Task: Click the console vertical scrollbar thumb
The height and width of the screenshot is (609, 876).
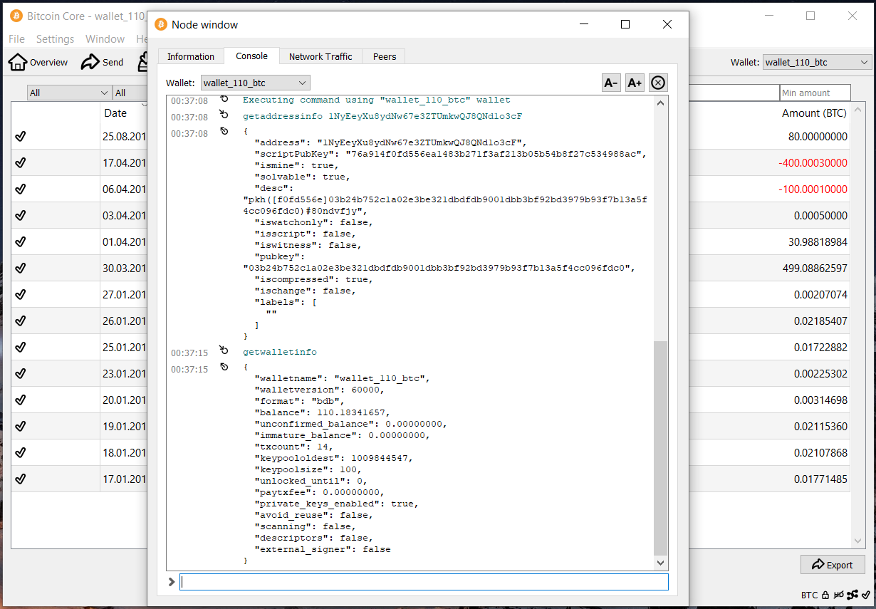Action: tap(660, 448)
